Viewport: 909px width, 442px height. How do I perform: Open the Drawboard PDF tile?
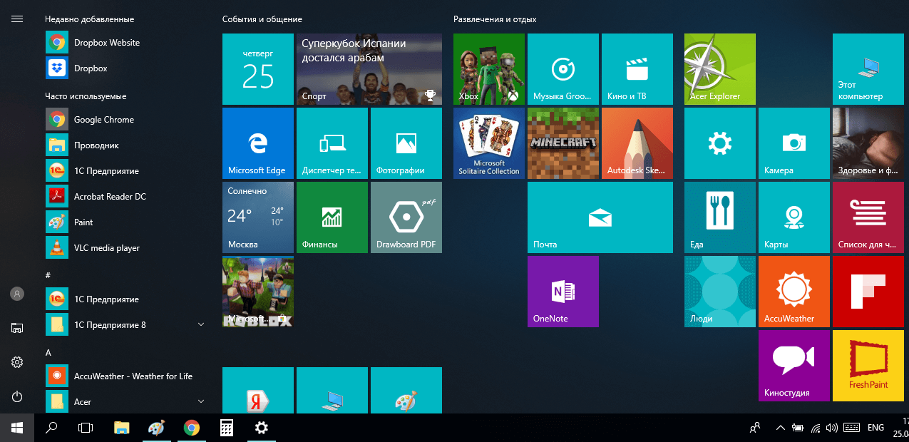(x=406, y=217)
